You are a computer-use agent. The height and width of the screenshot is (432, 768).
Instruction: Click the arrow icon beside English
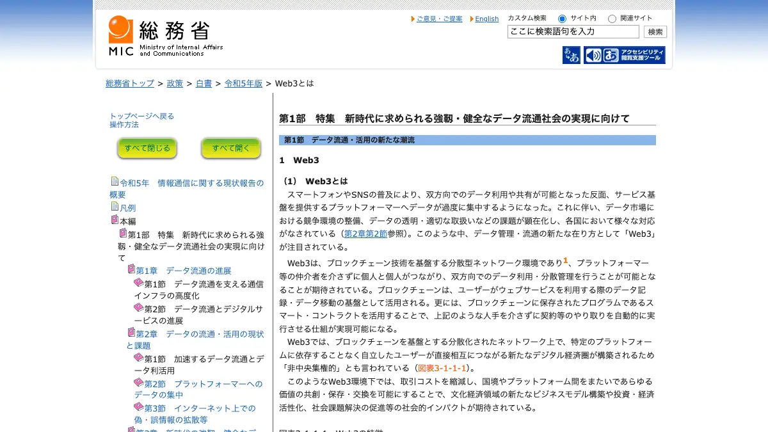coord(472,19)
